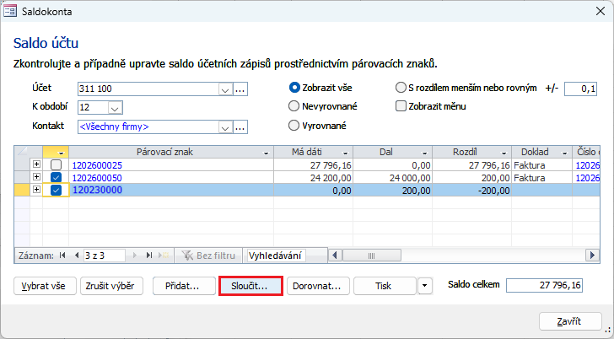614x339 pixels.
Task: Click Má dáti cell 27 796,16
Action: pos(313,165)
